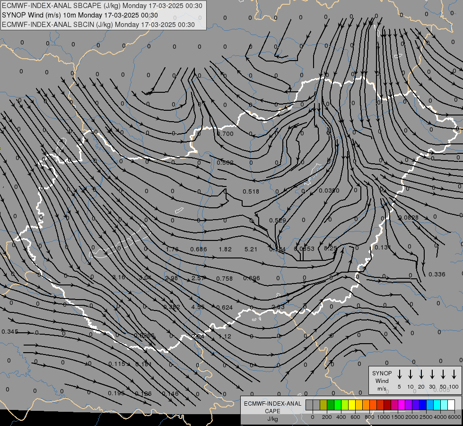Click the 5 m/s wind arrow in legend
The width and height of the screenshot is (463, 426).
coord(400,374)
